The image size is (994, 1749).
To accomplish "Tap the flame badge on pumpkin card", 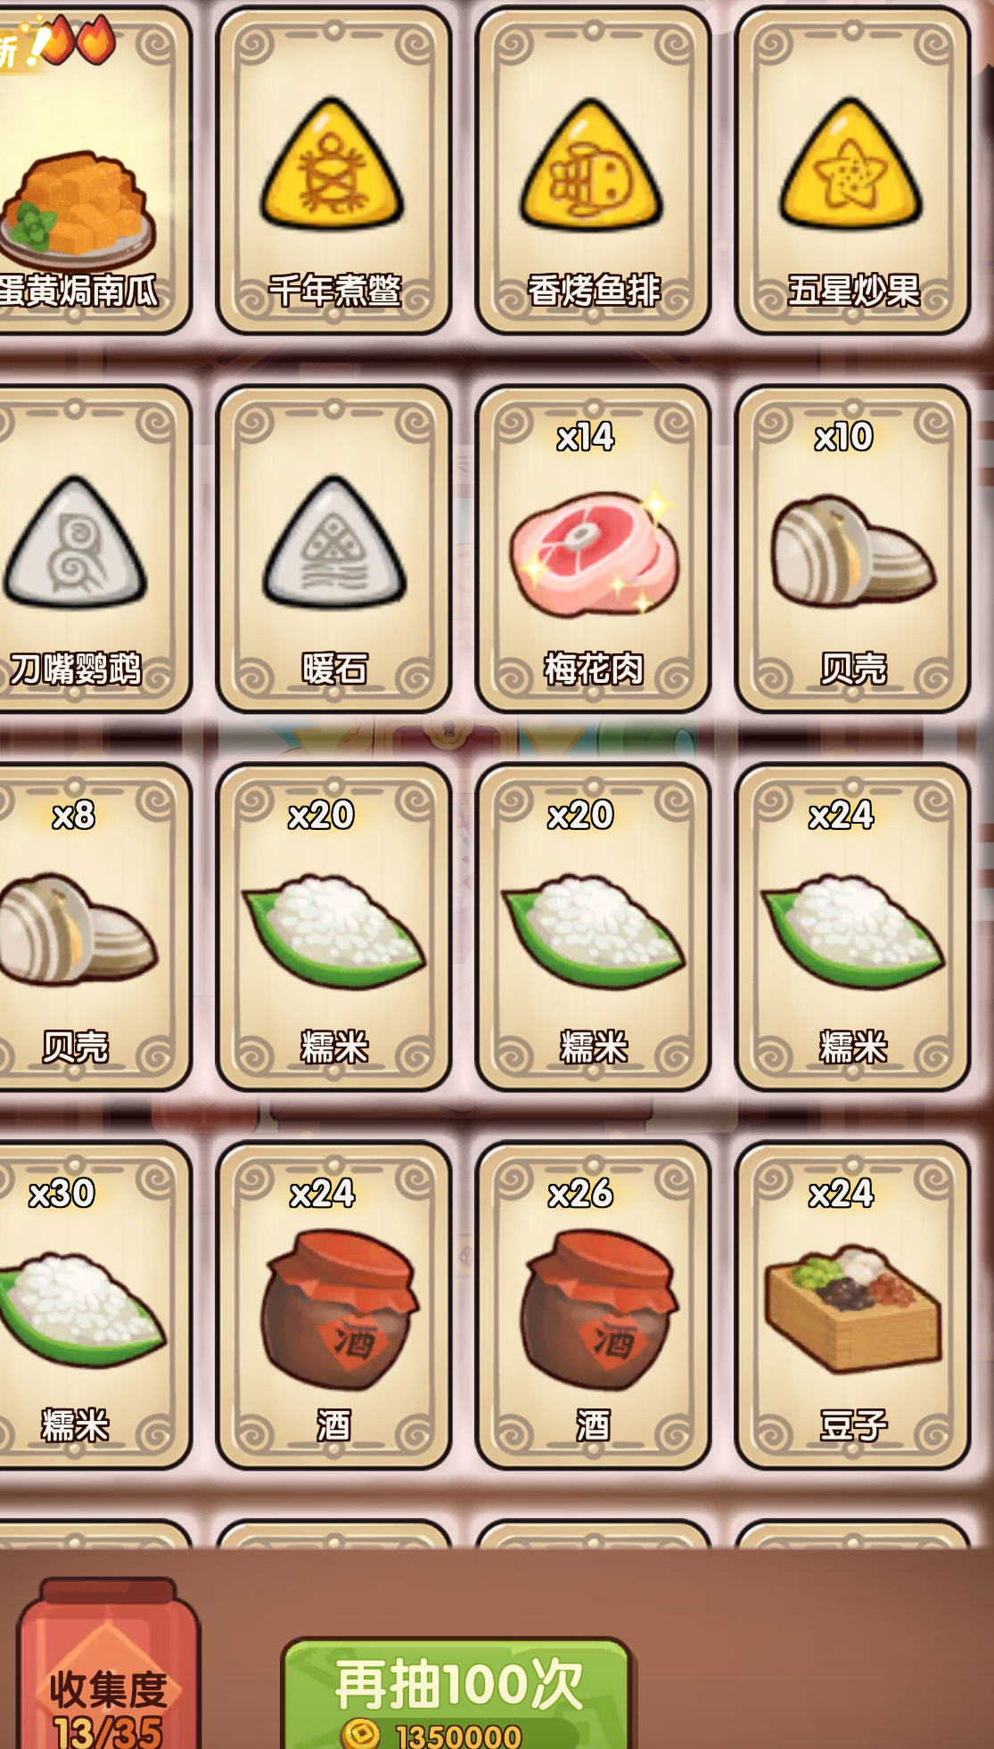I will [78, 38].
